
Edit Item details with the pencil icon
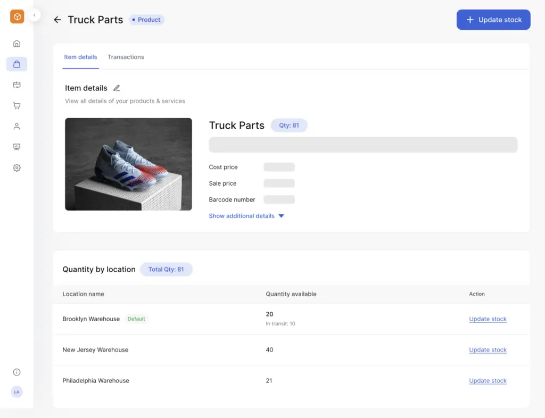116,88
